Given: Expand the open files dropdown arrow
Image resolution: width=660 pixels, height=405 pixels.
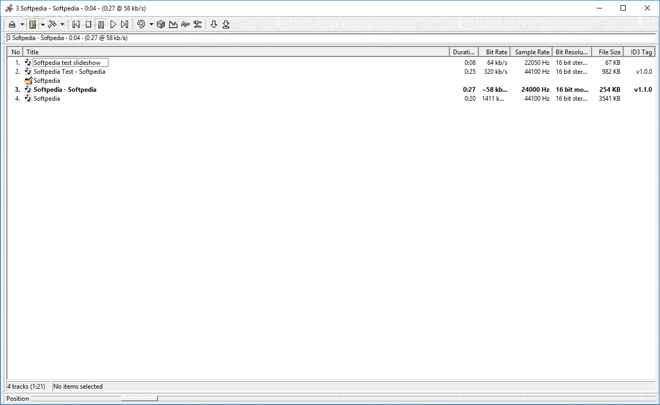Looking at the screenshot, I should click(22, 24).
